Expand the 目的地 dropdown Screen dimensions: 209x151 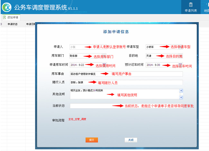(181, 56)
